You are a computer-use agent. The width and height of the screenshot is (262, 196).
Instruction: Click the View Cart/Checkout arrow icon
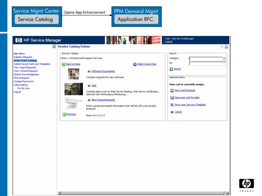tap(172, 91)
